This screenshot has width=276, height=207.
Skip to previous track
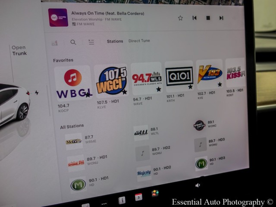click(x=194, y=18)
